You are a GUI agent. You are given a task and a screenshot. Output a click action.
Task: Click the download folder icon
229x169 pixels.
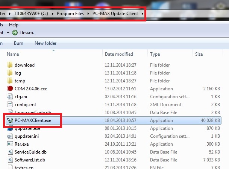tap(10, 65)
